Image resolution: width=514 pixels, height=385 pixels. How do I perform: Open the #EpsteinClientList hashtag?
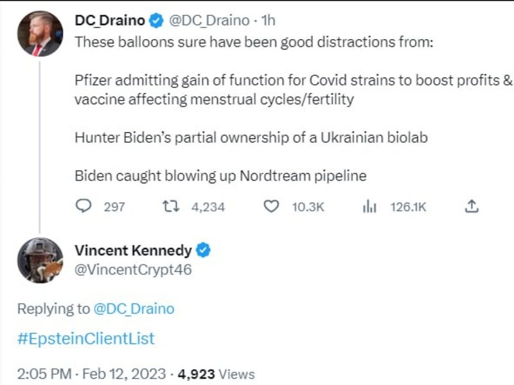point(86,339)
